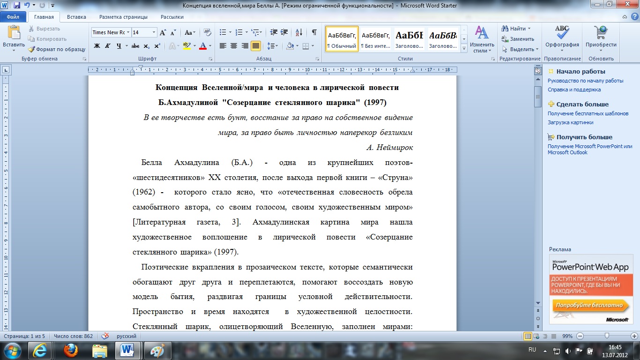This screenshot has height=360, width=640.
Task: Open the Change Styles (Изменить стили) dropdown
Action: pyautogui.click(x=482, y=39)
